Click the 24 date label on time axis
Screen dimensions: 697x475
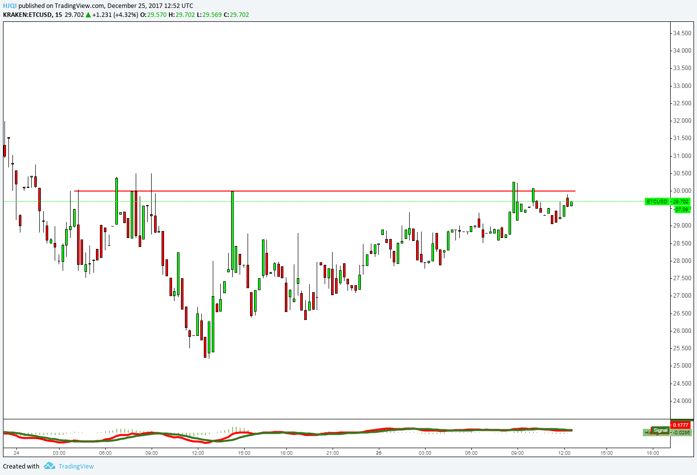(16, 453)
